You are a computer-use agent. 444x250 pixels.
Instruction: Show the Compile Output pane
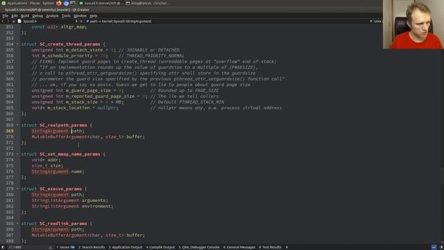pos(160,247)
